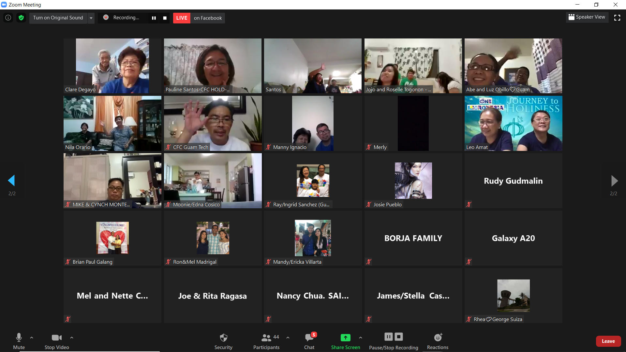Go to next gallery page

(x=614, y=180)
